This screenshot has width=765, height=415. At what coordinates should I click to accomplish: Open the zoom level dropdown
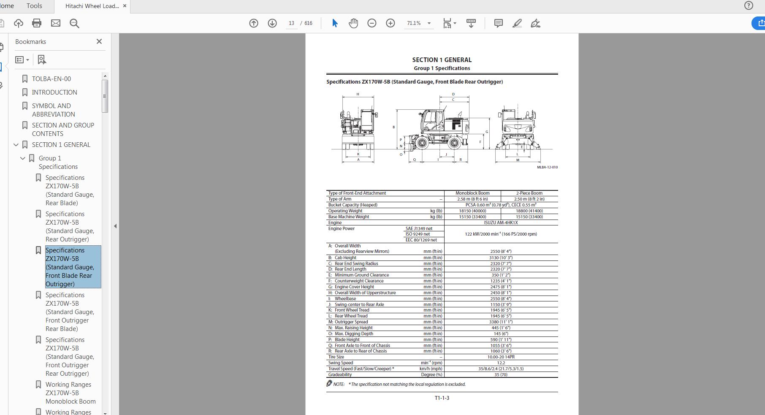click(x=429, y=23)
